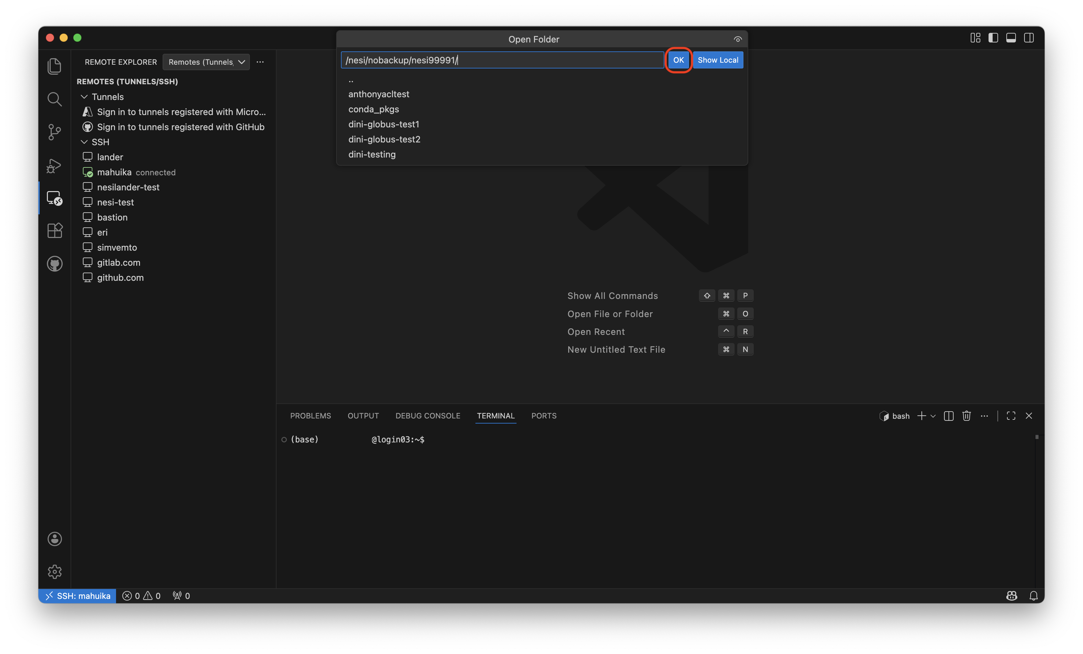Click the Show Local button
Viewport: 1083px width, 654px height.
718,60
